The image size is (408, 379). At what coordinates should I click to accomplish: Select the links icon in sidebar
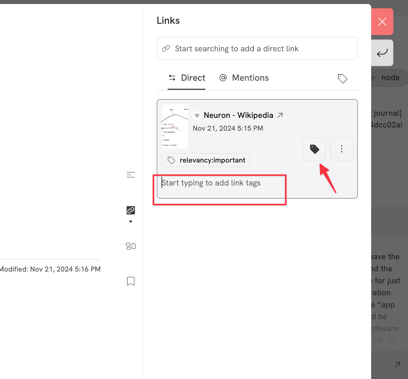click(x=131, y=210)
